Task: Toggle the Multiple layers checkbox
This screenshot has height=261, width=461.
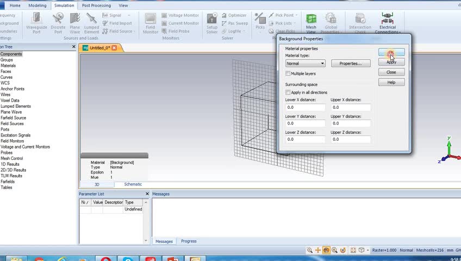Action: (288, 73)
